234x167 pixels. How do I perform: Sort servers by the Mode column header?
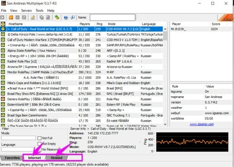click(x=123, y=24)
